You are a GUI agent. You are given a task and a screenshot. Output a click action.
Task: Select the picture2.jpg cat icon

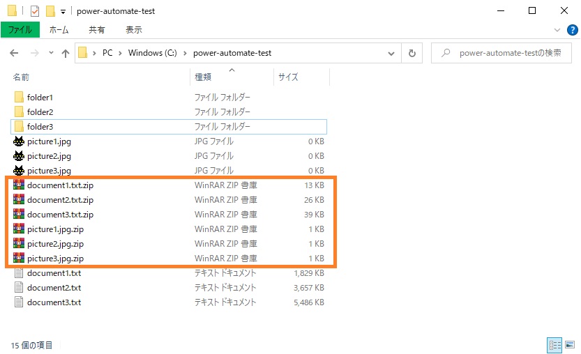point(19,156)
